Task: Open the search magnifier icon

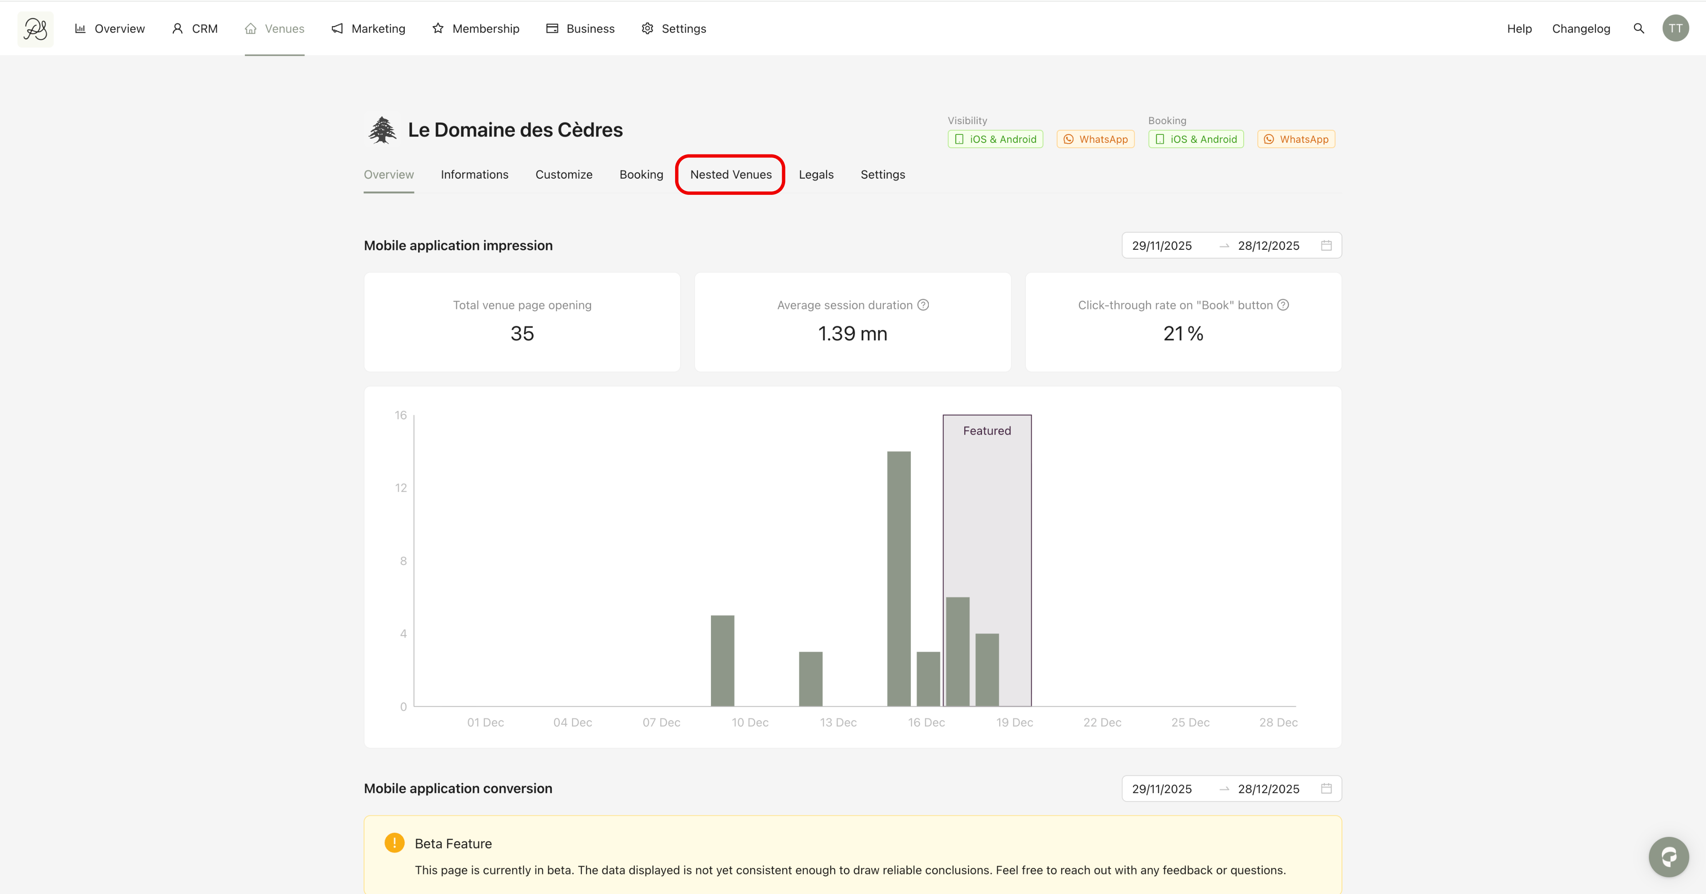Action: (x=1639, y=28)
